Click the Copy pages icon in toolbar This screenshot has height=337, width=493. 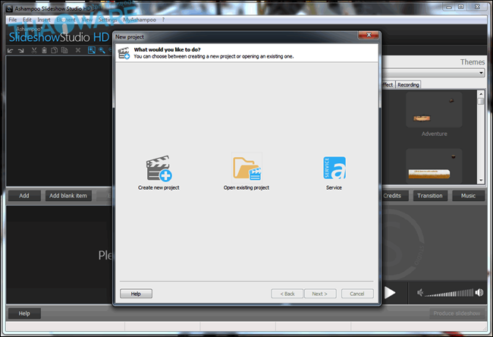(x=55, y=50)
